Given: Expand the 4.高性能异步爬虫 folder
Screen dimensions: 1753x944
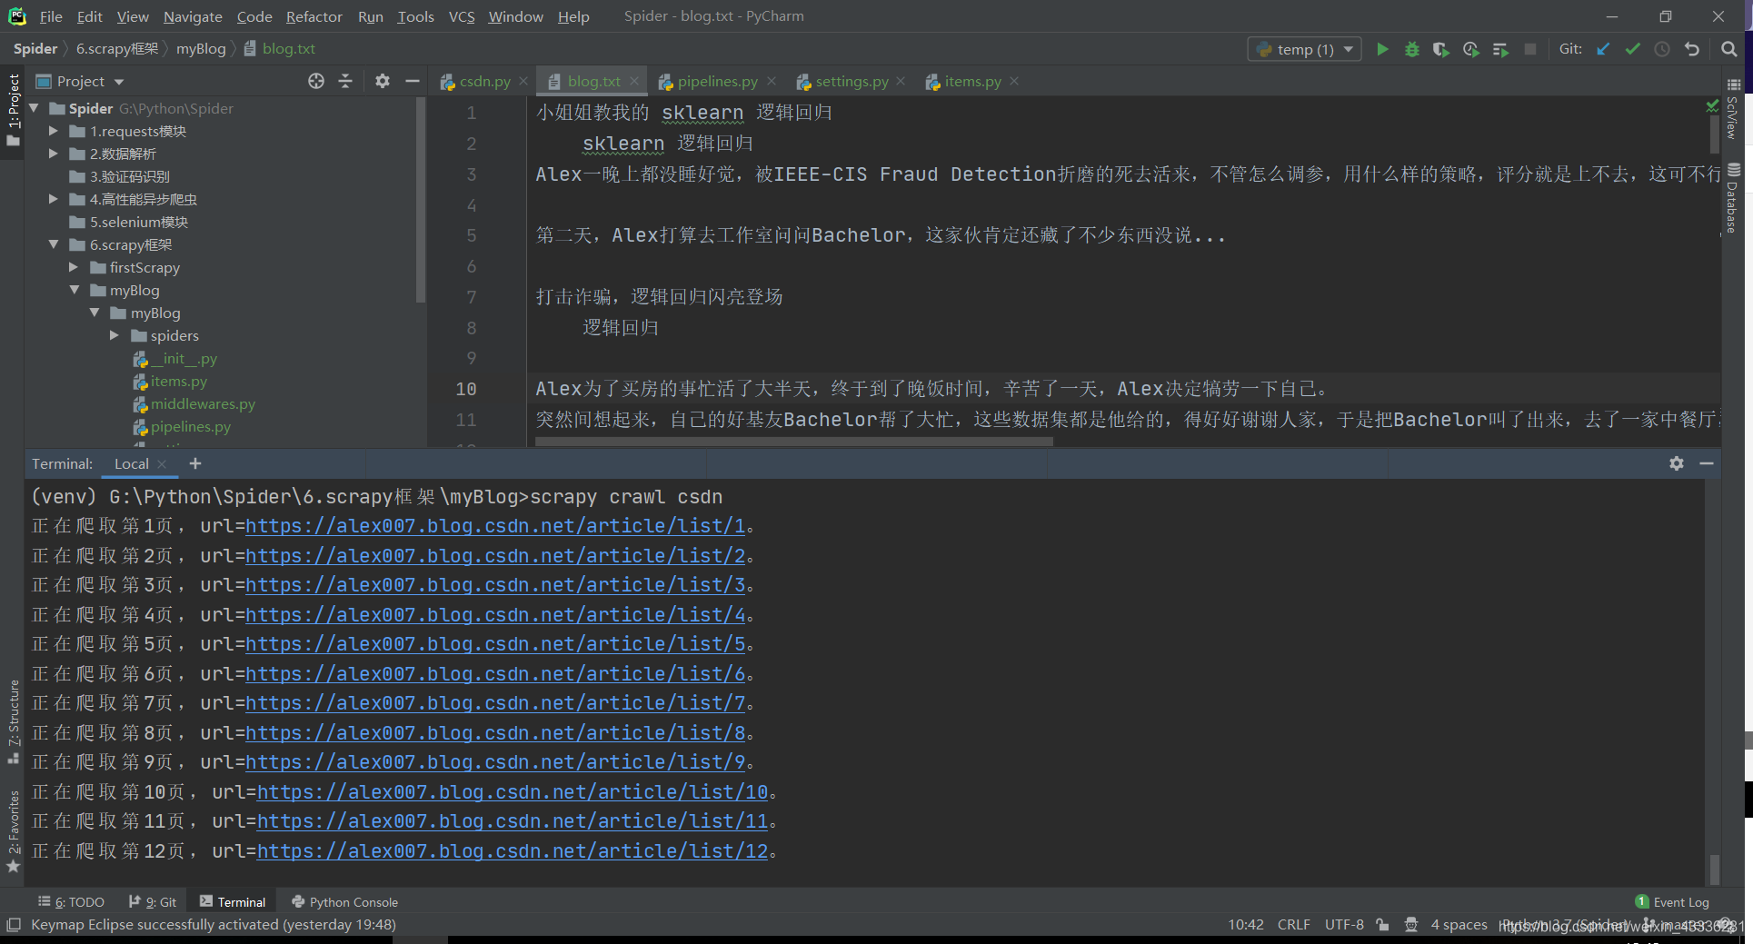Looking at the screenshot, I should (x=54, y=199).
